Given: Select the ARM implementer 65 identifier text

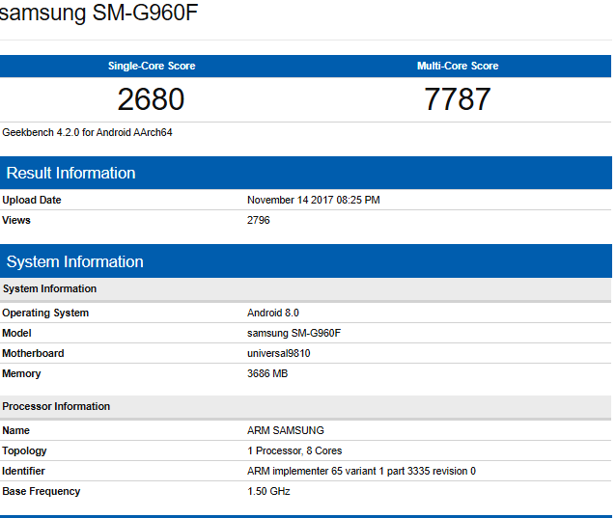Looking at the screenshot, I should pos(361,472).
